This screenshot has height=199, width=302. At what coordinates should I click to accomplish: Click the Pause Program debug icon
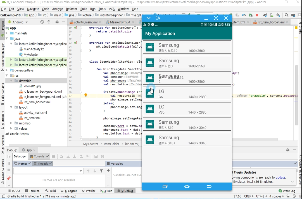[x=9, y=163]
